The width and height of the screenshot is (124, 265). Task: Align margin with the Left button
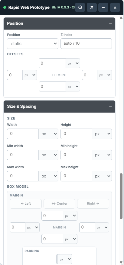tap(26, 204)
